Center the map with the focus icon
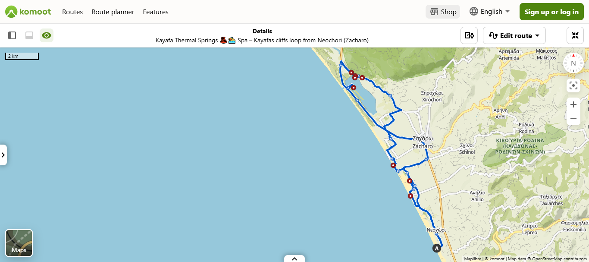The width and height of the screenshot is (589, 262). 573,85
